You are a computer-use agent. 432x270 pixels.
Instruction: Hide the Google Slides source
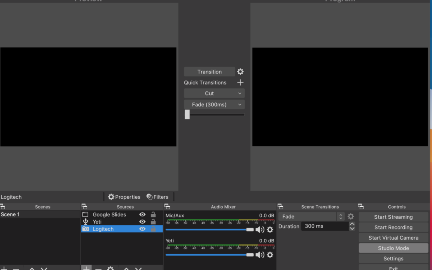[x=142, y=214]
